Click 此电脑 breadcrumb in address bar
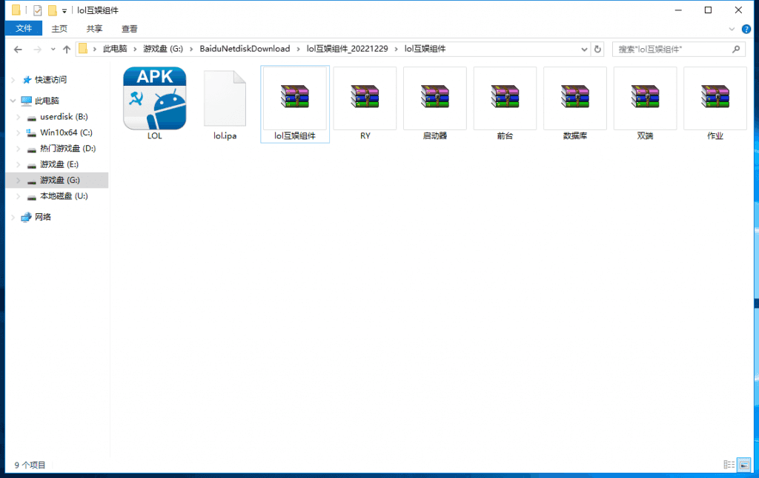 pyautogui.click(x=115, y=49)
